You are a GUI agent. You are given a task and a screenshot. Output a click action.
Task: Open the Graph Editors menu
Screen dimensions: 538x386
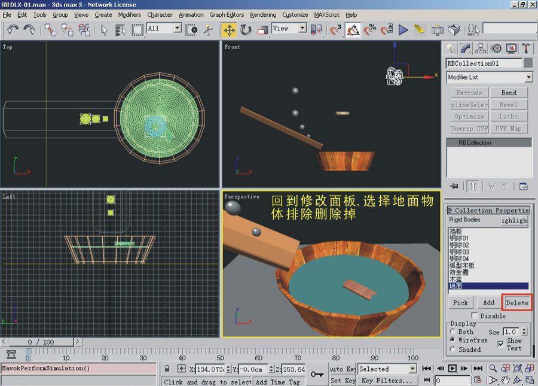click(x=227, y=14)
